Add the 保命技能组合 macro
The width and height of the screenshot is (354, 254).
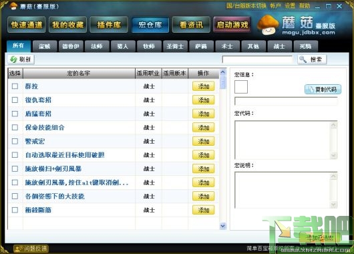204,128
